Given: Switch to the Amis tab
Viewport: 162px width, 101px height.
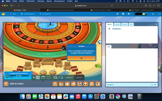Looking at the screenshot, I should 117,24.
